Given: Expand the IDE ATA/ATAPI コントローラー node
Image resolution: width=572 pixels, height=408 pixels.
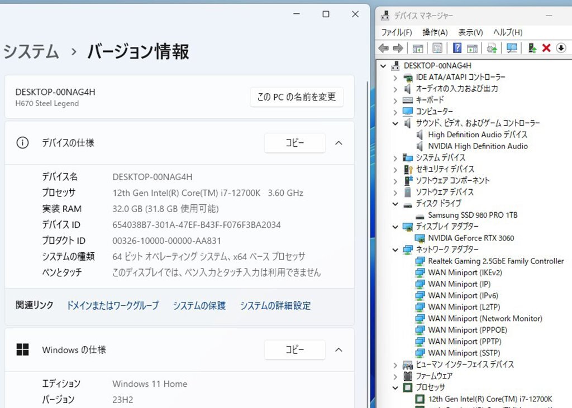Looking at the screenshot, I should pos(395,78).
